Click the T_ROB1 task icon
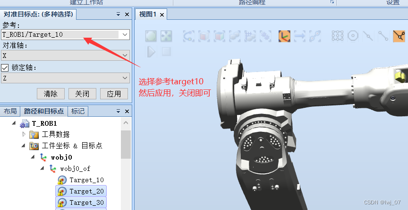408x210 pixels. coord(25,123)
